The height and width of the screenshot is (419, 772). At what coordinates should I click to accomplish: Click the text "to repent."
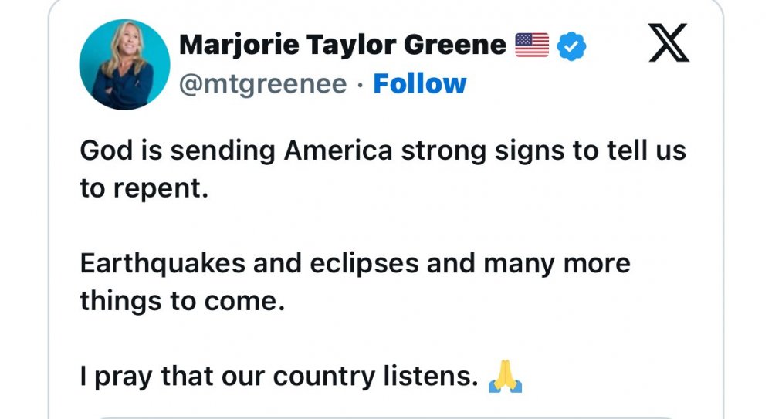click(x=144, y=188)
